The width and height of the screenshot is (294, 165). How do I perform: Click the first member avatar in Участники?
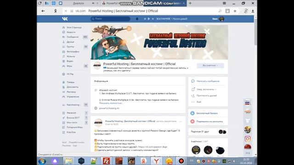(196, 150)
